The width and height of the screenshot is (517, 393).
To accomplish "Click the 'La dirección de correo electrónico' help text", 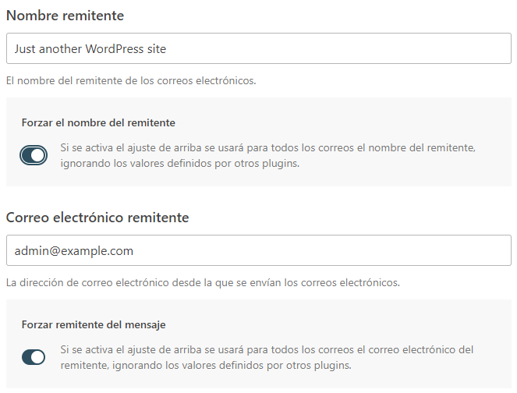I will coord(203,282).
